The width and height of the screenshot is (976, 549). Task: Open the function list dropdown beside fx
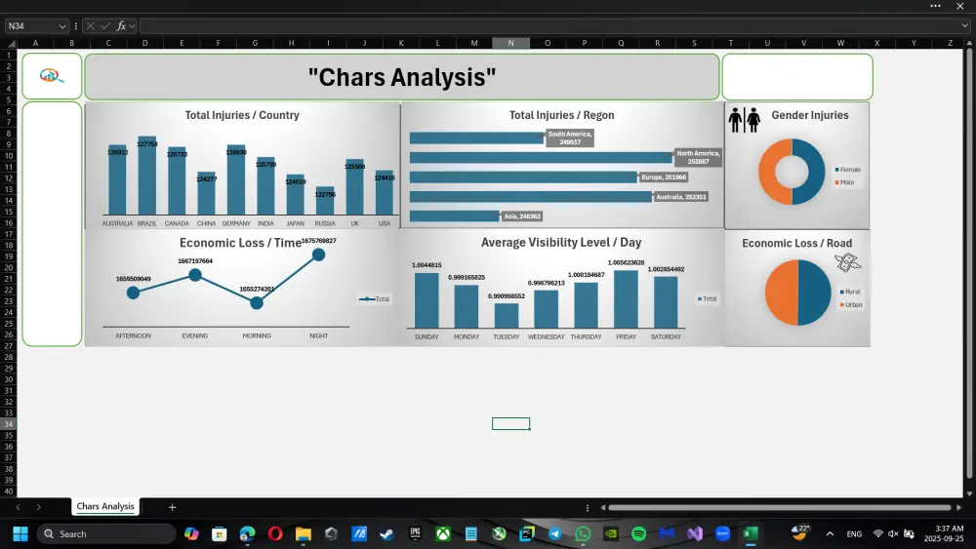coord(132,26)
